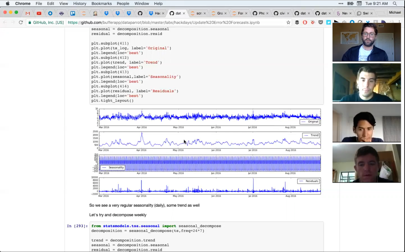This screenshot has height=252, width=405.
Task: Click the Michael profile button
Action: (395, 12)
